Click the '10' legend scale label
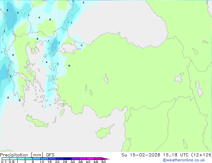This screenshot has width=212, height=163. tap(42, 162)
